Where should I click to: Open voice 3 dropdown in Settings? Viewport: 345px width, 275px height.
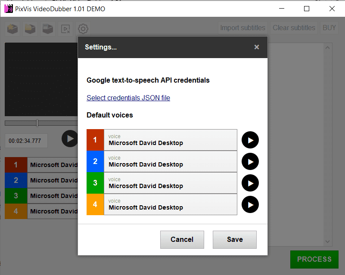coord(171,183)
